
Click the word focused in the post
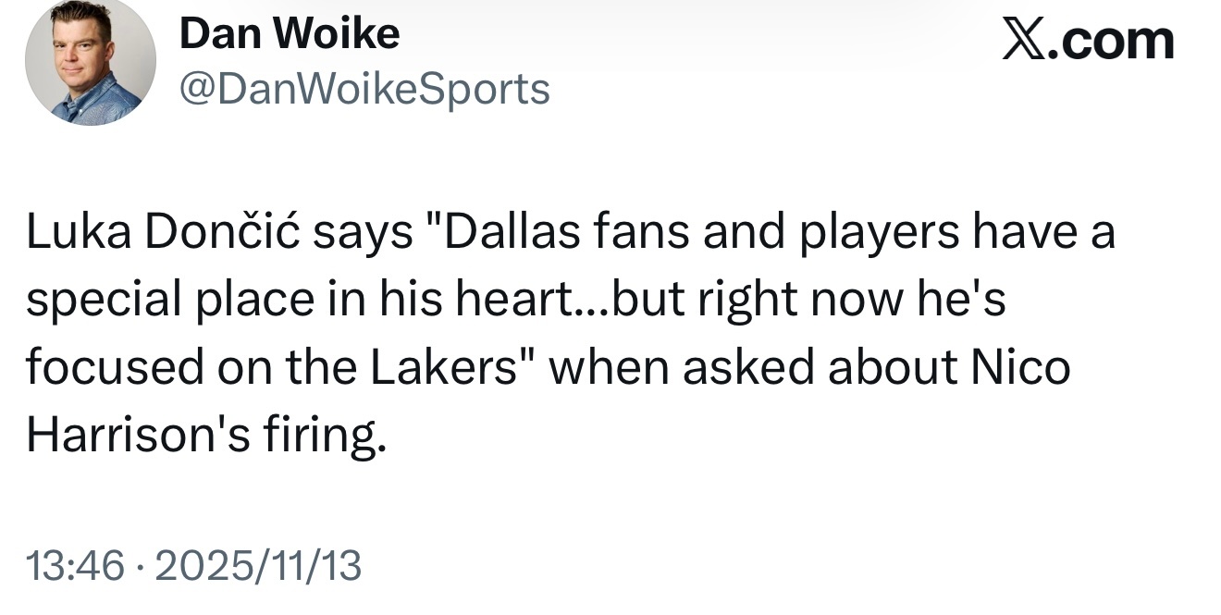[111, 367]
